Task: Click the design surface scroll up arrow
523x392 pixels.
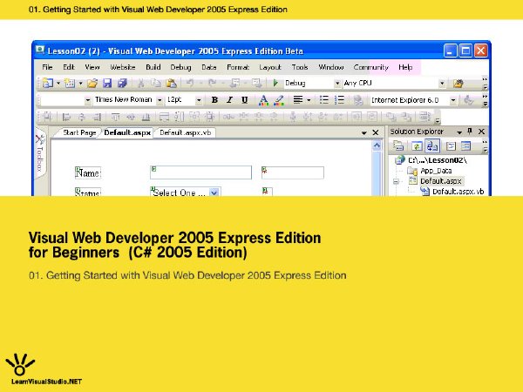Action: (377, 145)
